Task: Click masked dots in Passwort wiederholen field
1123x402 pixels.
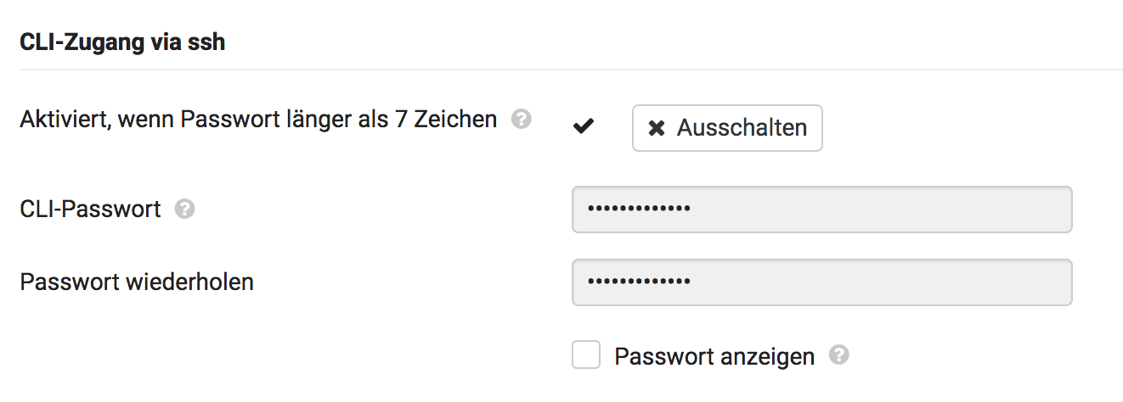Action: tap(639, 282)
